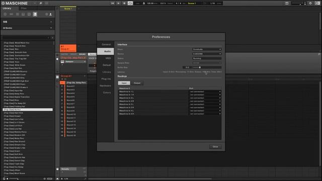This screenshot has height=181, width=322.
Task: Open the Sample Rate dropdown
Action: pyautogui.click(x=207, y=63)
